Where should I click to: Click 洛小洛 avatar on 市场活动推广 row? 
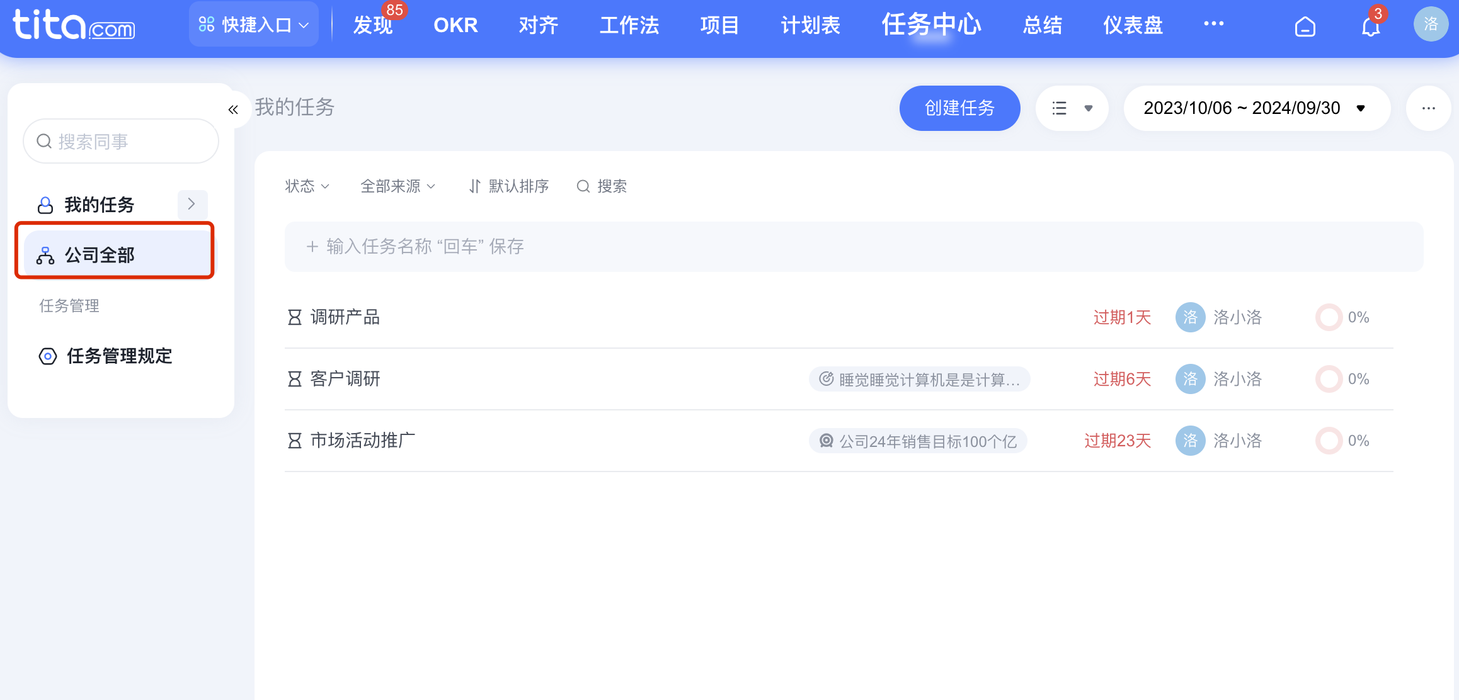coord(1190,441)
